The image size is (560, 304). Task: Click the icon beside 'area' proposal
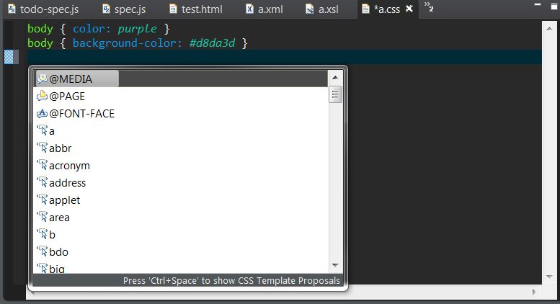pyautogui.click(x=42, y=217)
